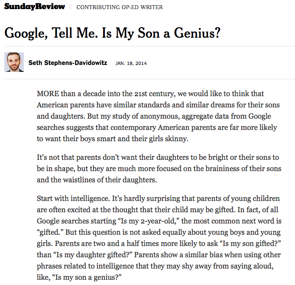The height and width of the screenshot is (285, 295).
Task: Click the SundayReview section logo
Action: coord(35,7)
